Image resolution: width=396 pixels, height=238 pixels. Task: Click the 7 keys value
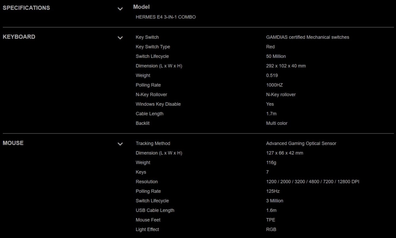pos(267,172)
